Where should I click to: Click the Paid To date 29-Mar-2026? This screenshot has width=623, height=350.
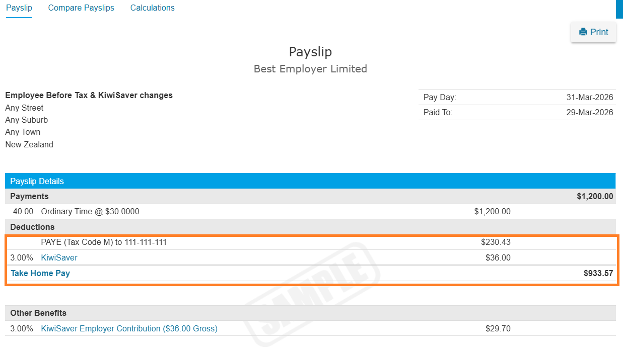(590, 112)
